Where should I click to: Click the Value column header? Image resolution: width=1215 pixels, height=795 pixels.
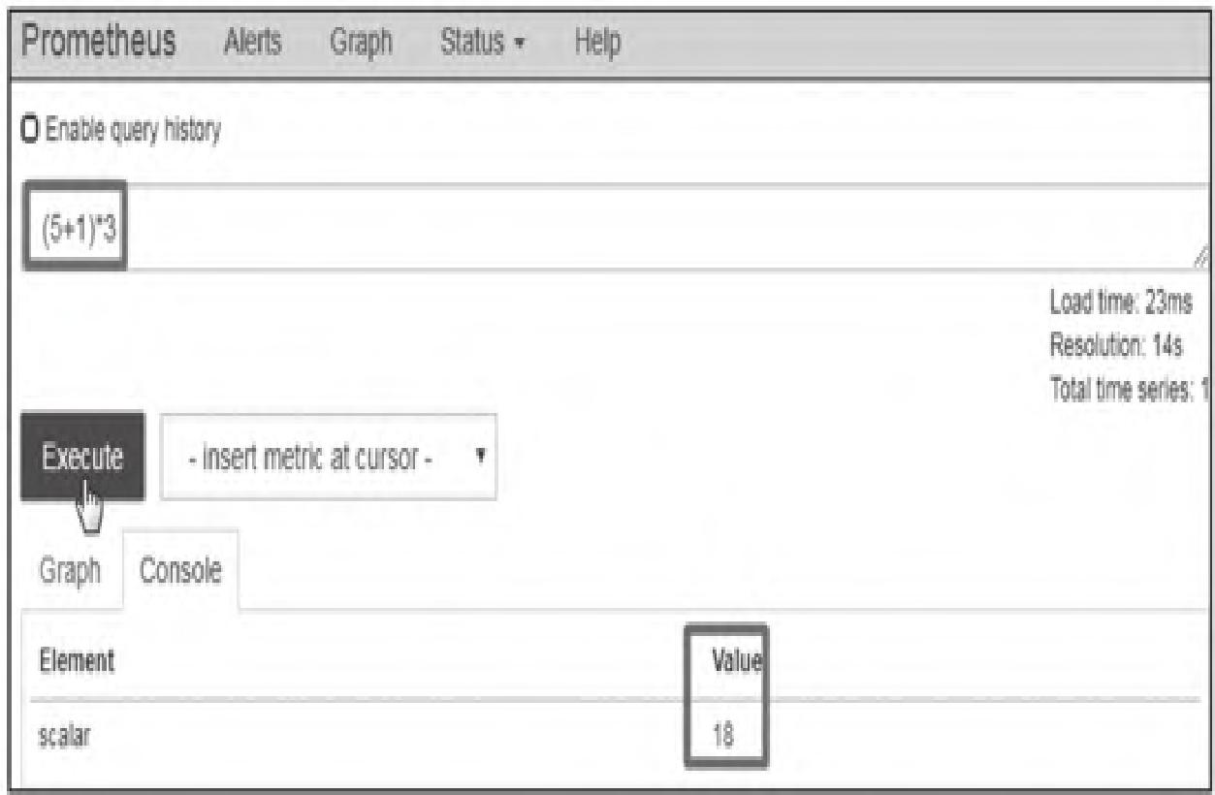[x=735, y=661]
